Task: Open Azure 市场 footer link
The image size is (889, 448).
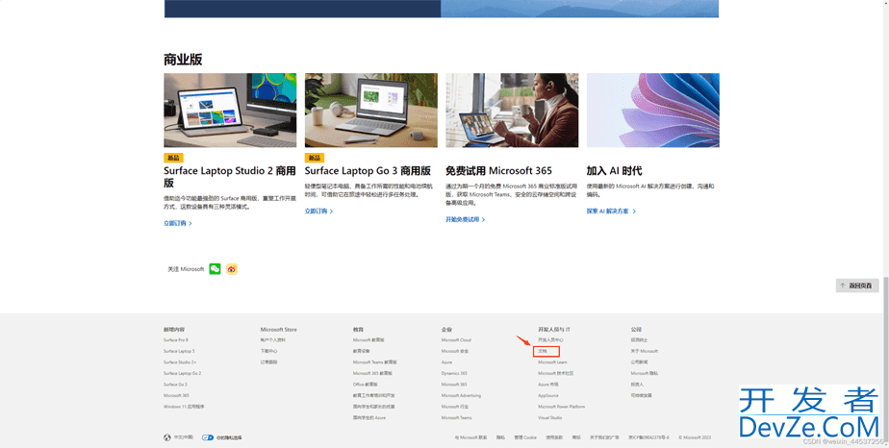Action: click(x=548, y=384)
